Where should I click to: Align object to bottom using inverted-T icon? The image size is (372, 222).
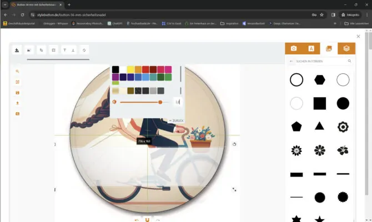(x=73, y=50)
